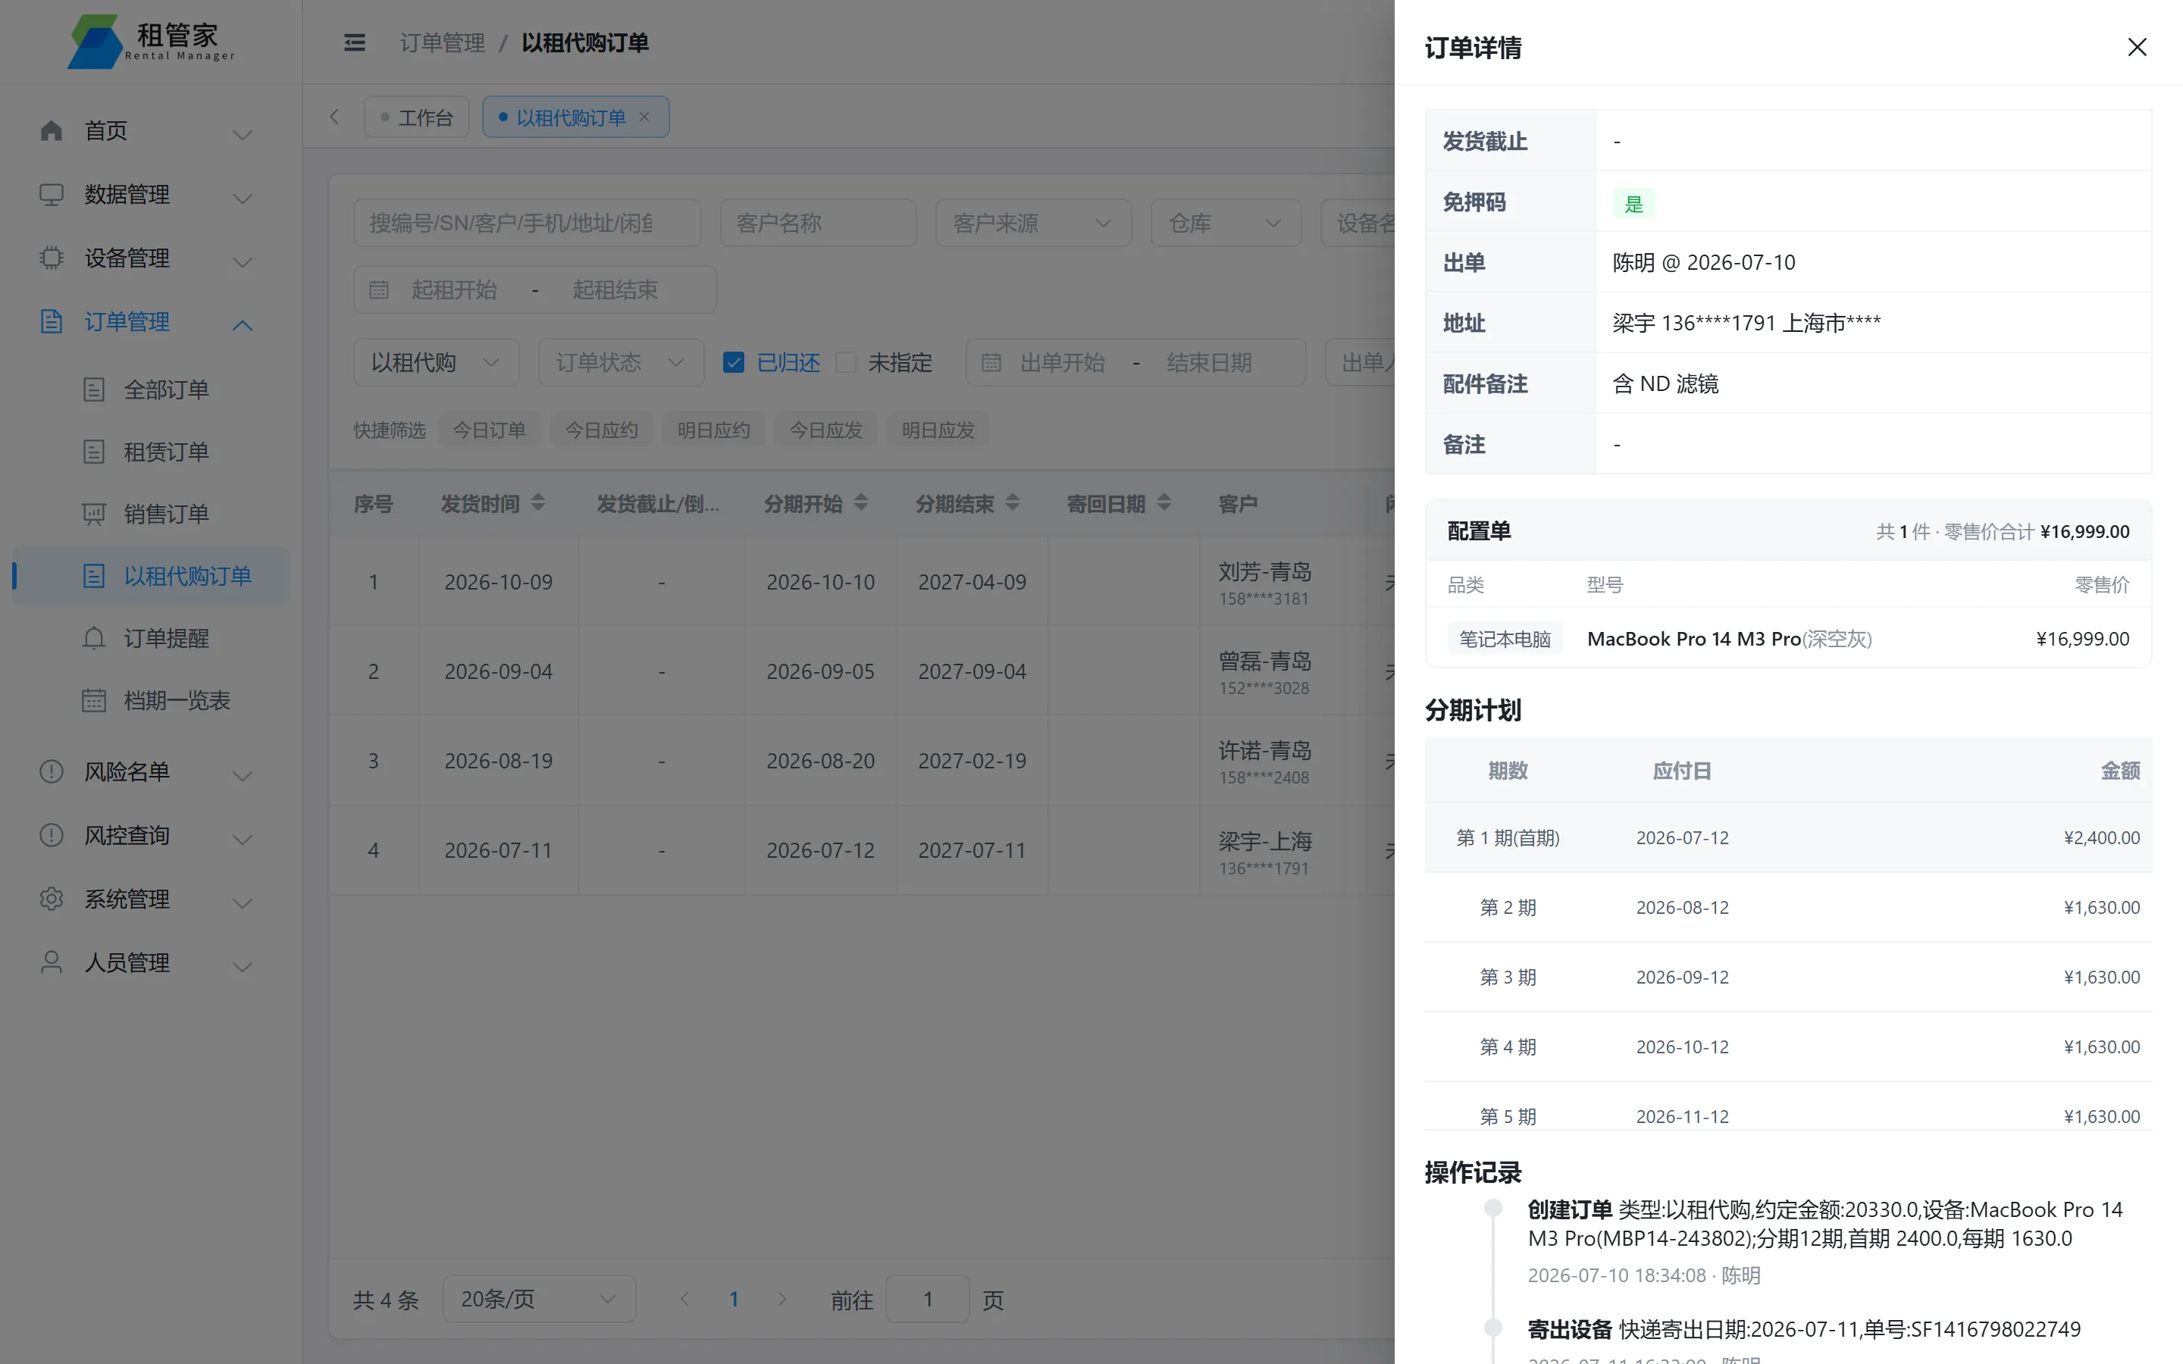Click the 租管家 logo

(151, 42)
